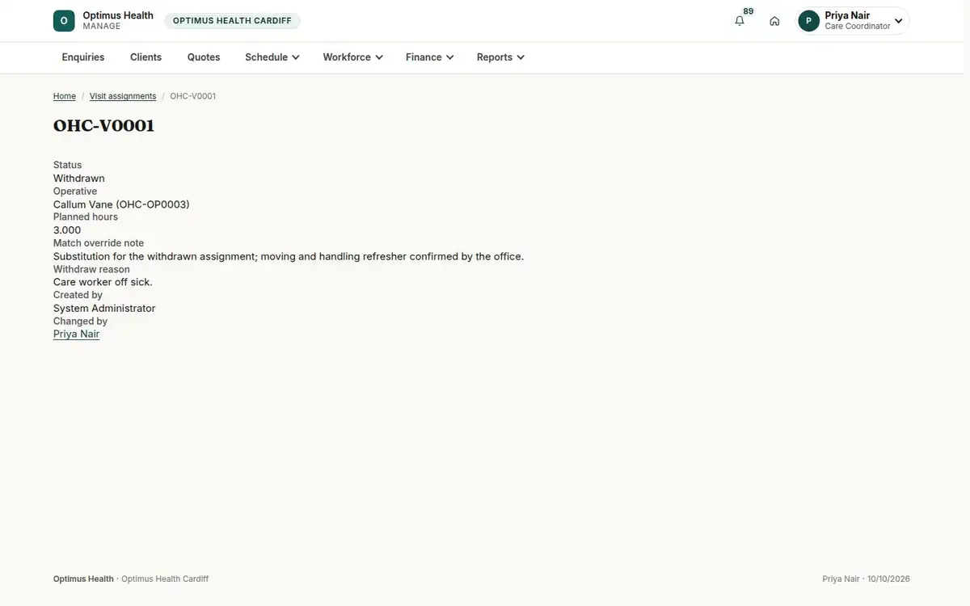Click the green Optimus Health logo icon
Screen dimensions: 970x606
64,21
